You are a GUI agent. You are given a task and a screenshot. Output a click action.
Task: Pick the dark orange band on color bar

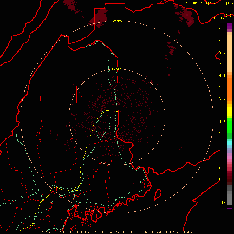click(230, 89)
